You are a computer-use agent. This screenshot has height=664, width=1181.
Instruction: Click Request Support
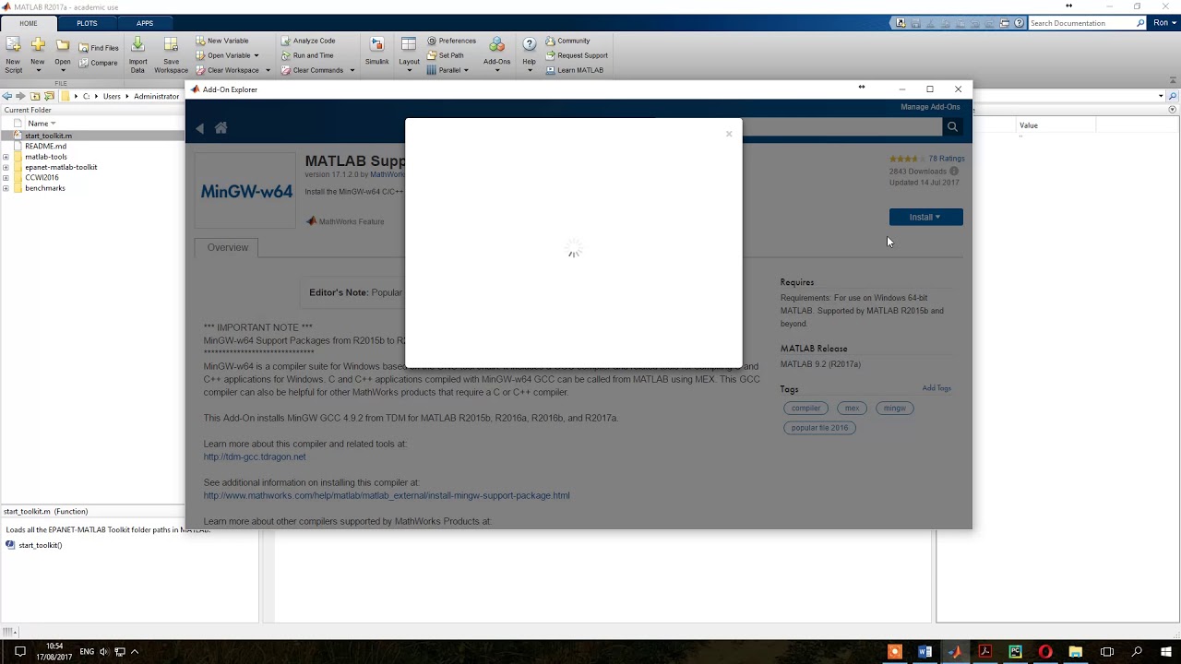click(576, 55)
